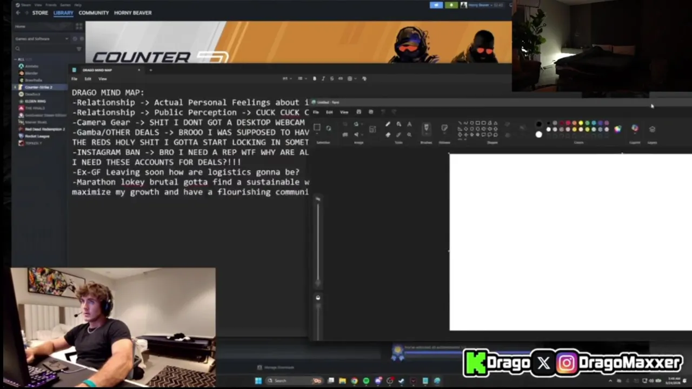This screenshot has width=692, height=389.
Task: Select the Magnifier tool in Paint
Action: pyautogui.click(x=409, y=135)
